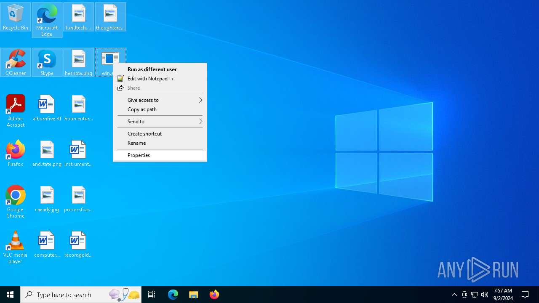The height and width of the screenshot is (303, 539).
Task: Click the taskbar search box
Action: 81,295
